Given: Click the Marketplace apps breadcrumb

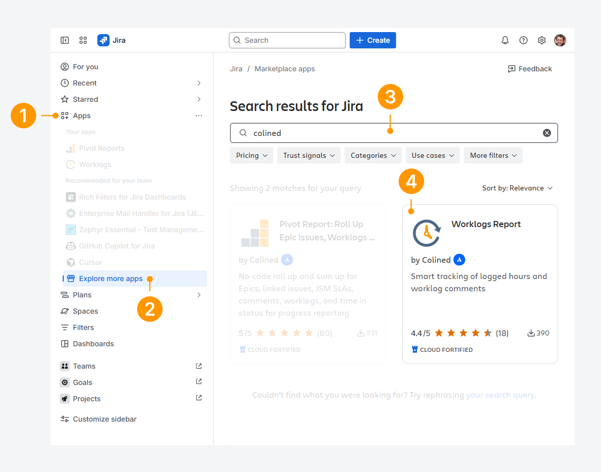Looking at the screenshot, I should tap(285, 69).
